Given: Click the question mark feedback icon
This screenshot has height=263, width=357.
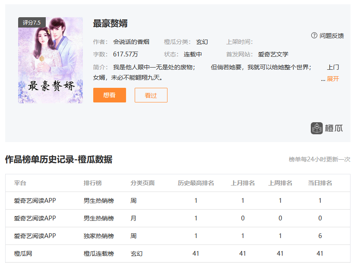Looking at the screenshot, I should pos(314,35).
